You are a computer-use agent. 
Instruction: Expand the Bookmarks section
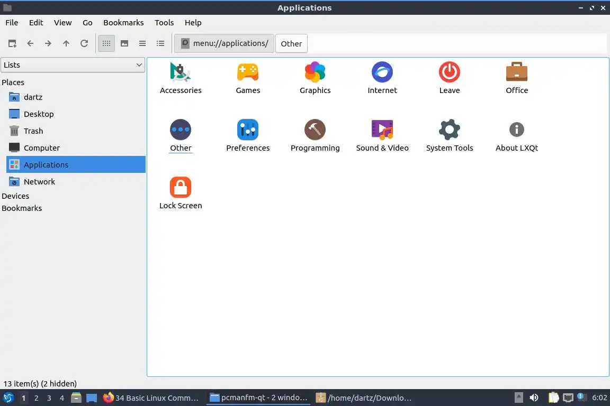tap(22, 208)
